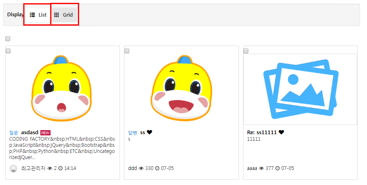Open the post titled asdasd
Viewport: 367px width, 185px height.
tap(30, 133)
